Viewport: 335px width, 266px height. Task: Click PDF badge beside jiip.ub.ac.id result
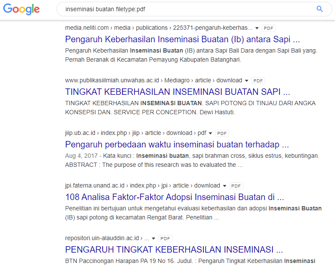[x=222, y=133]
